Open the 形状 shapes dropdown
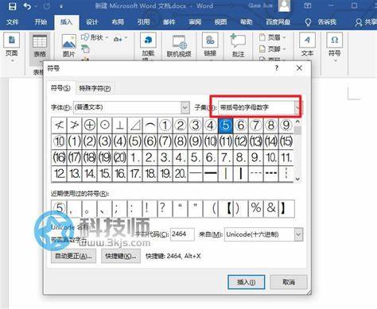 [95, 37]
